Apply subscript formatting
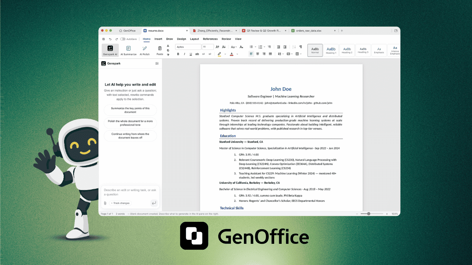The height and width of the screenshot is (265, 472). 203,54
